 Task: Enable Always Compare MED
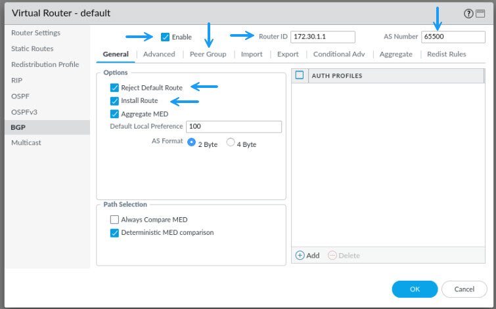coord(114,219)
